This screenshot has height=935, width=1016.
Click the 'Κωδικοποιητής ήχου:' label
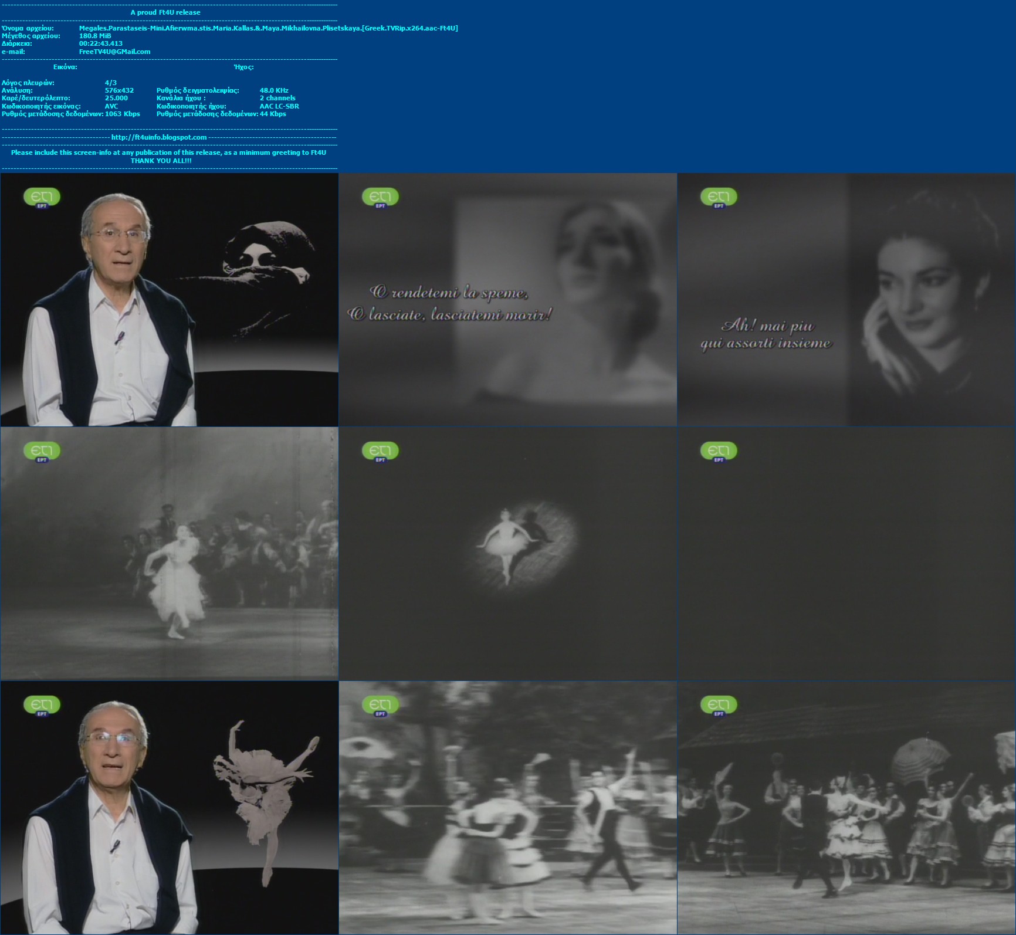(x=191, y=106)
